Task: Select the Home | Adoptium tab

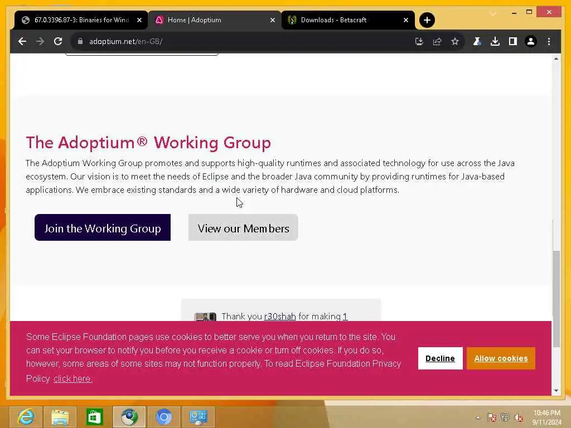Action: 215,20
